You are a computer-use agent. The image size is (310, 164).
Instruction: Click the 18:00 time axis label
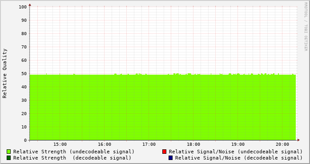[x=193, y=144]
